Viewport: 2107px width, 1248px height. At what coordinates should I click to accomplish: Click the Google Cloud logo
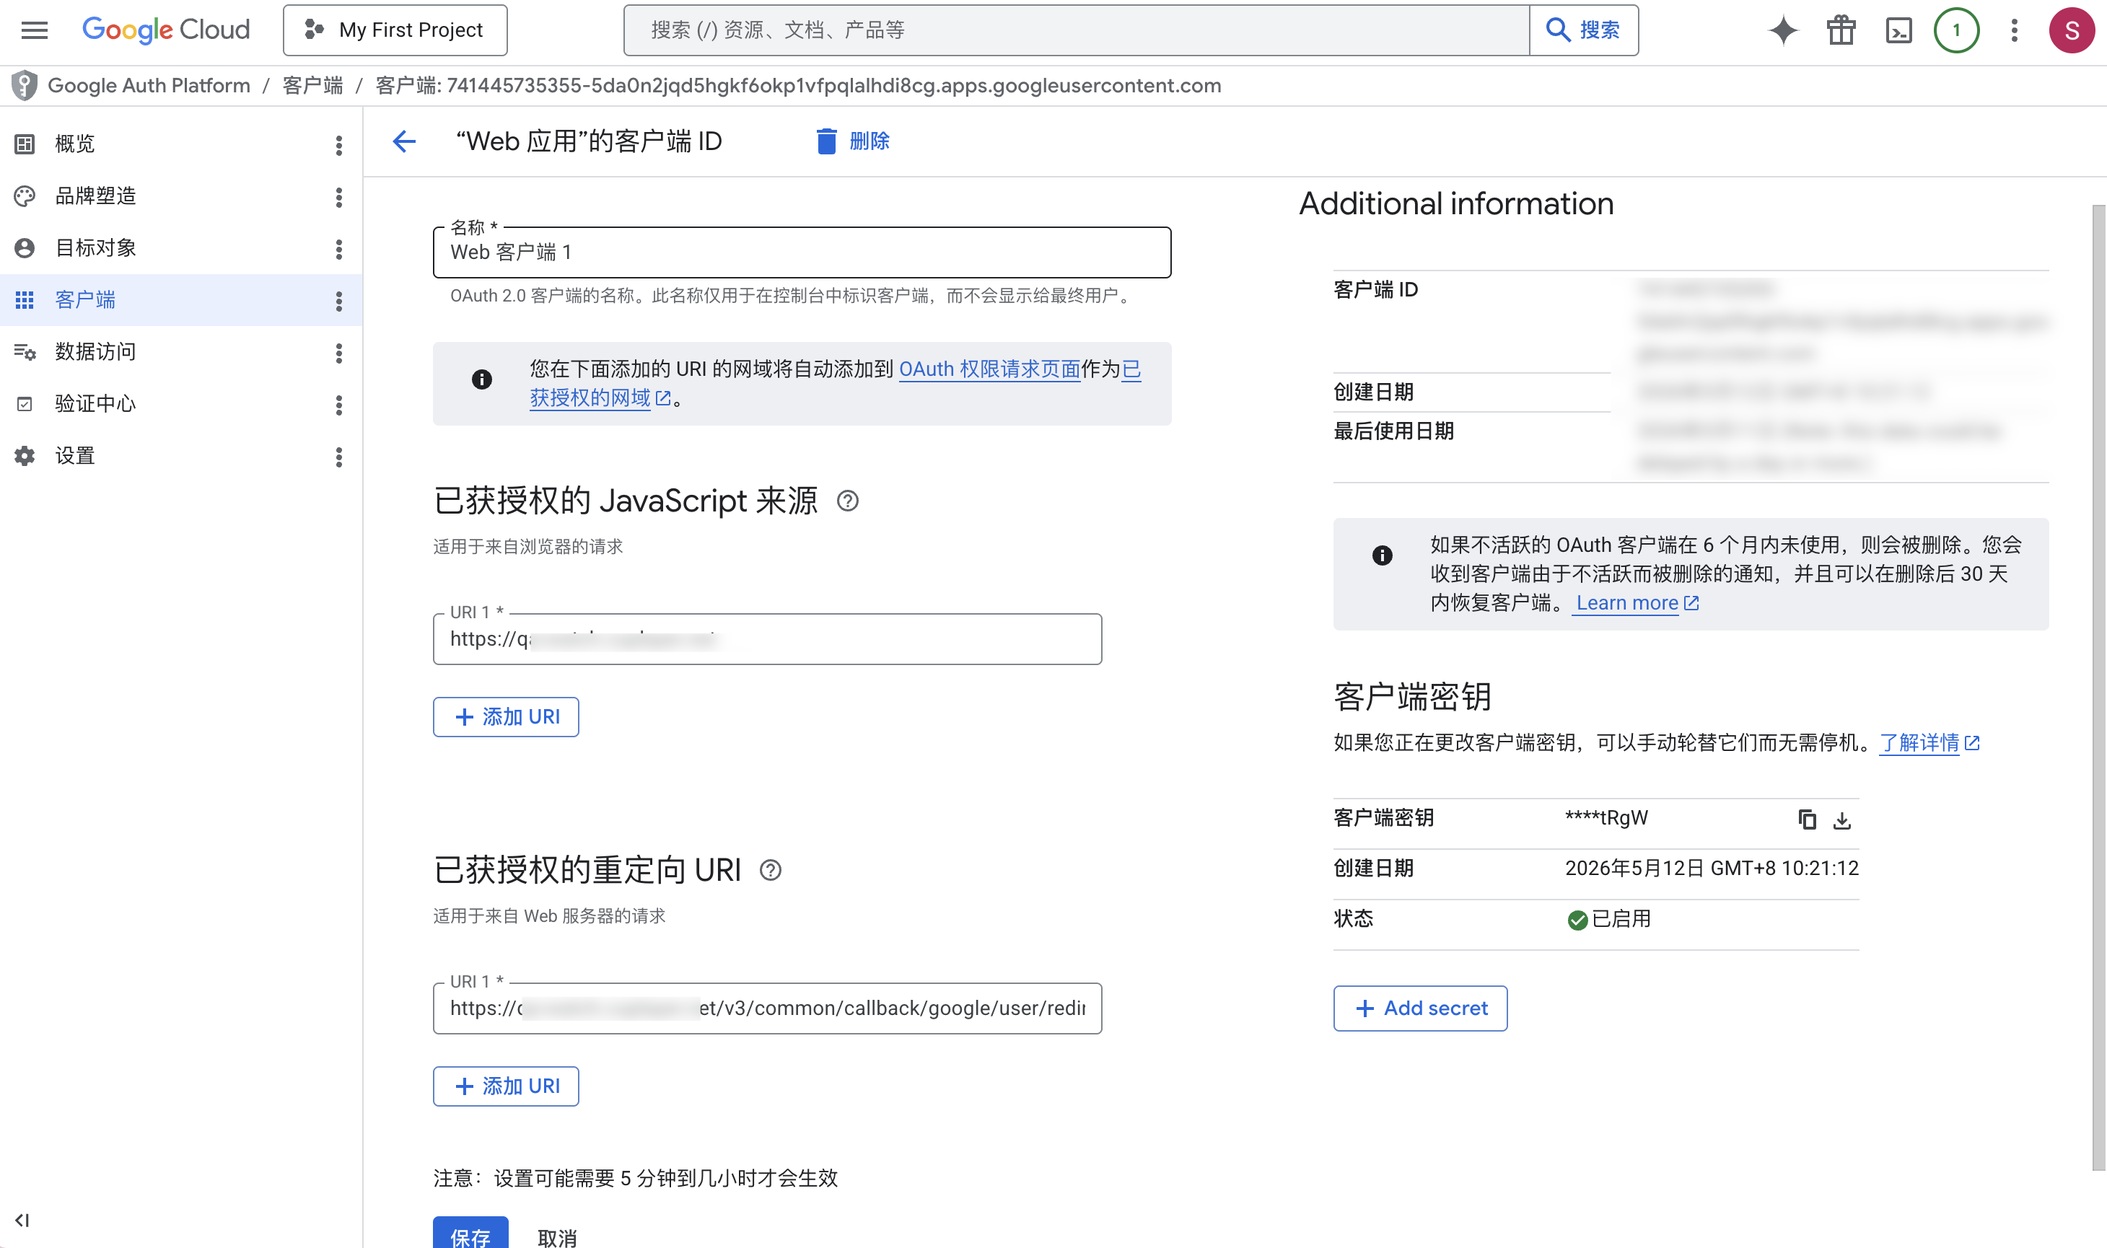166,30
